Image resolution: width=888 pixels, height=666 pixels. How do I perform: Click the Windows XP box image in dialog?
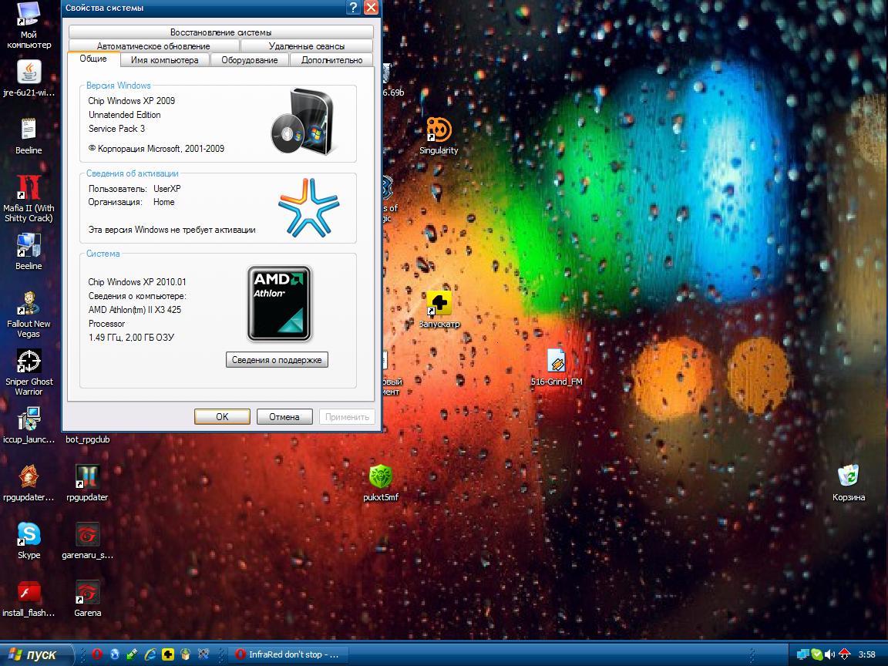pyautogui.click(x=304, y=120)
